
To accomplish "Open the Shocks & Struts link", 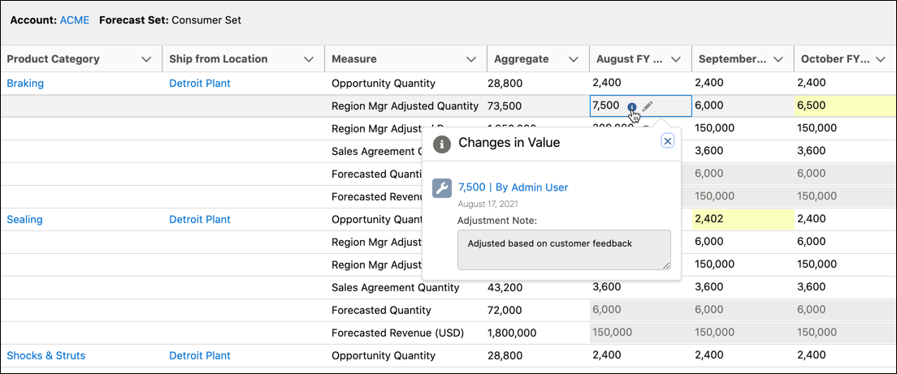I will [45, 355].
